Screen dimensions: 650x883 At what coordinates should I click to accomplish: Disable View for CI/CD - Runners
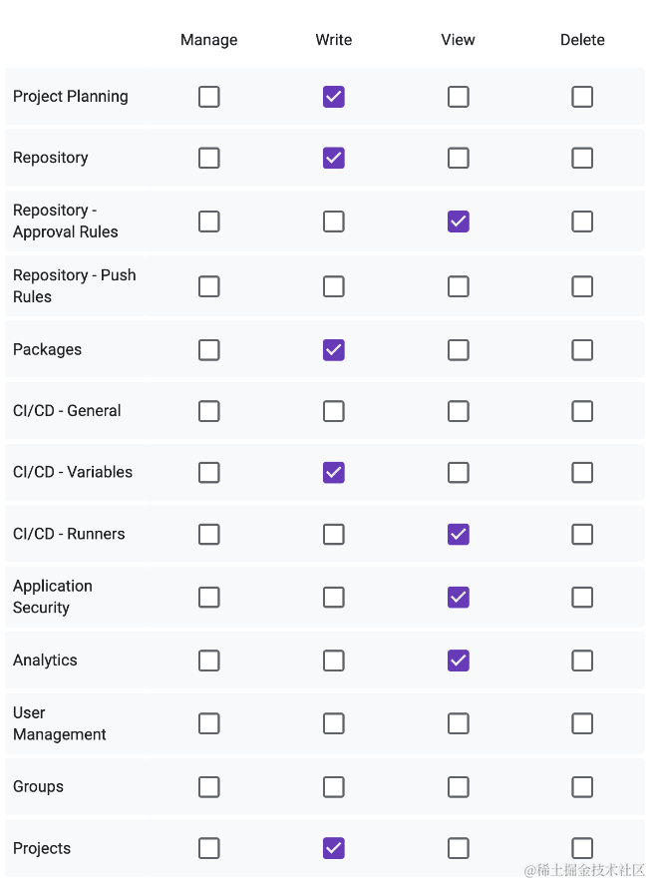coord(459,534)
